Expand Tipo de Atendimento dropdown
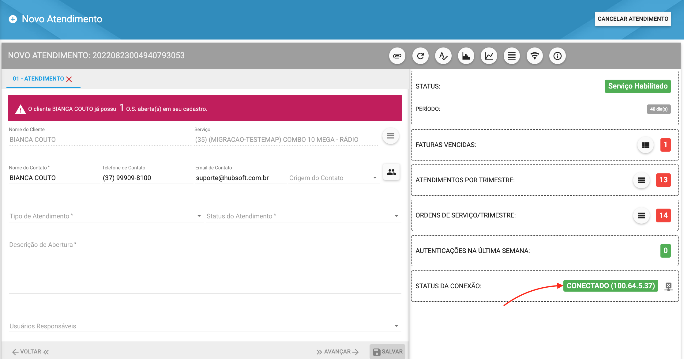 (106, 216)
